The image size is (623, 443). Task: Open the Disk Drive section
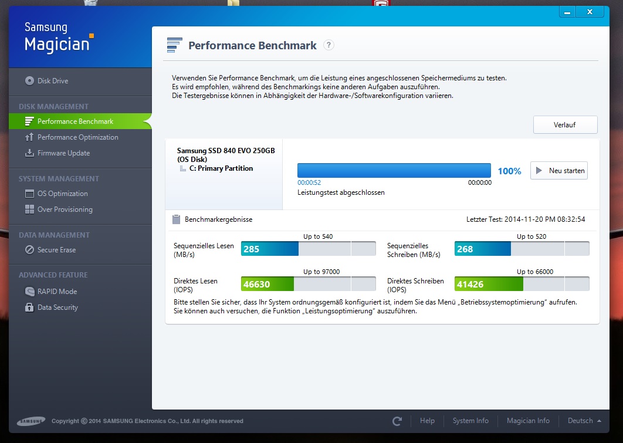click(52, 80)
